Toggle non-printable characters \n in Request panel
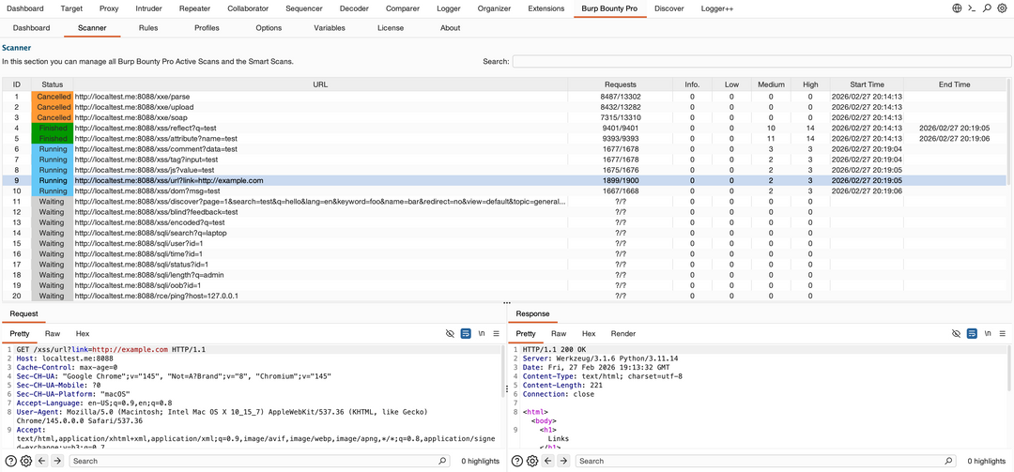 (x=481, y=333)
